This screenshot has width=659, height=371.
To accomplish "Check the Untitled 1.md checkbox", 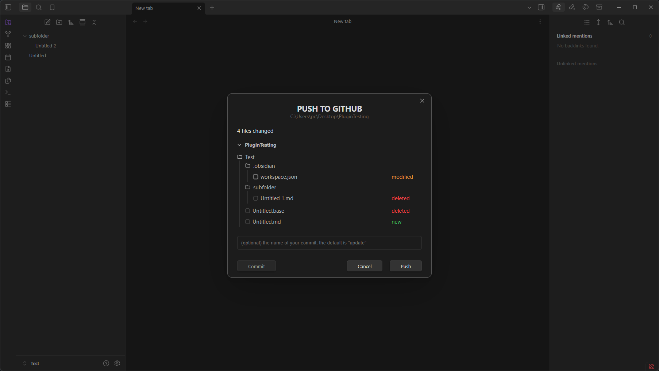I will point(256,198).
